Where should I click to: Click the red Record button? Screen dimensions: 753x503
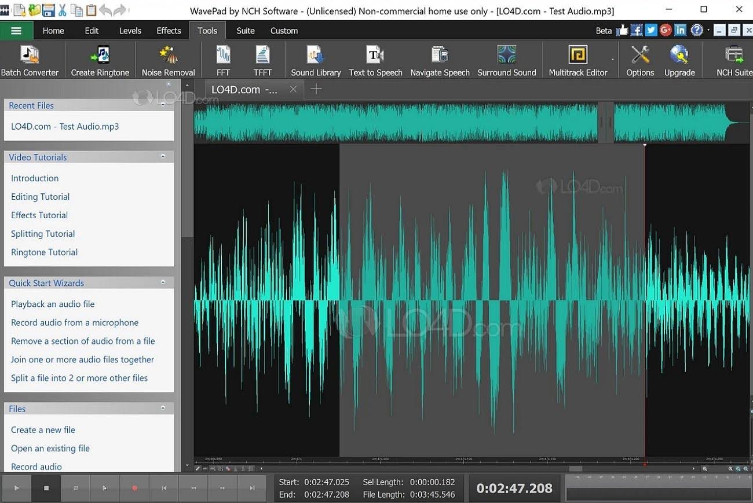pyautogui.click(x=134, y=488)
